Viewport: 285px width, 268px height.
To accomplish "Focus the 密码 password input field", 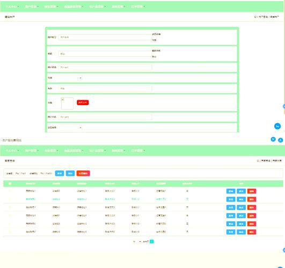I will (105, 54).
